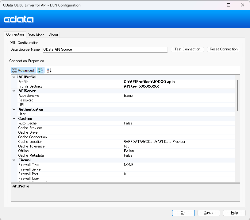Click the Data Source Name field
The image size is (250, 220).
[x=105, y=49]
